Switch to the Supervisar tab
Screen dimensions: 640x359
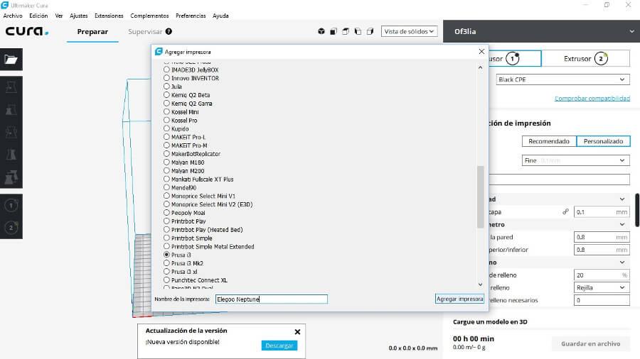click(145, 31)
